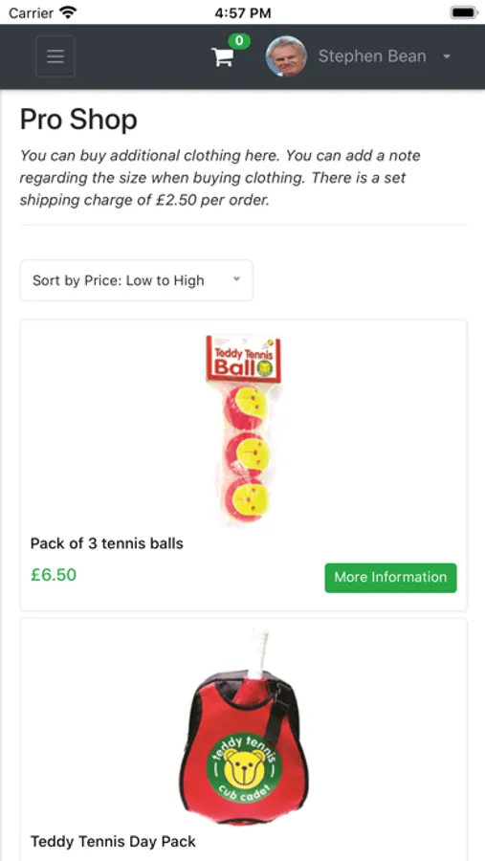
Task: Open the Pack of 3 tennis balls title
Action: [x=107, y=543]
